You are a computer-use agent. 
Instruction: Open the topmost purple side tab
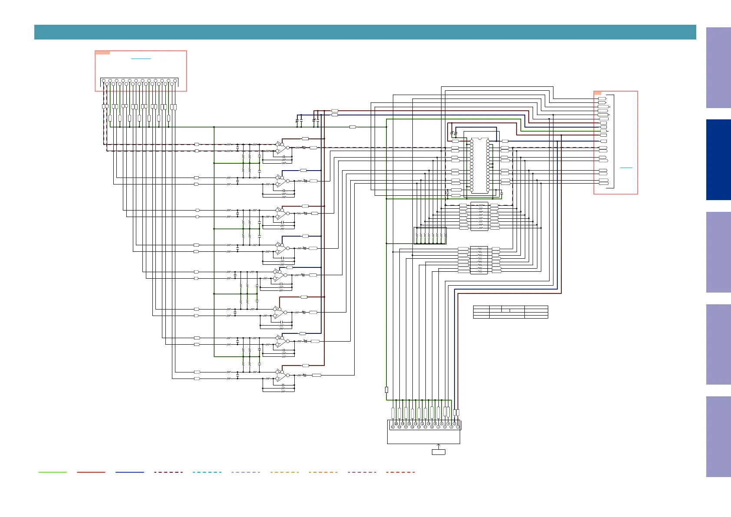[x=718, y=68]
